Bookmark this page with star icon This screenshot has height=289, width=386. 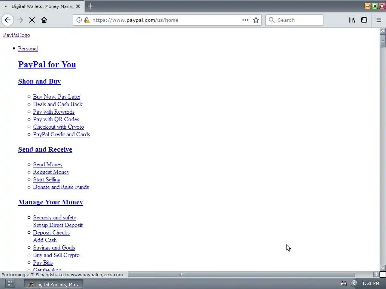coord(256,20)
